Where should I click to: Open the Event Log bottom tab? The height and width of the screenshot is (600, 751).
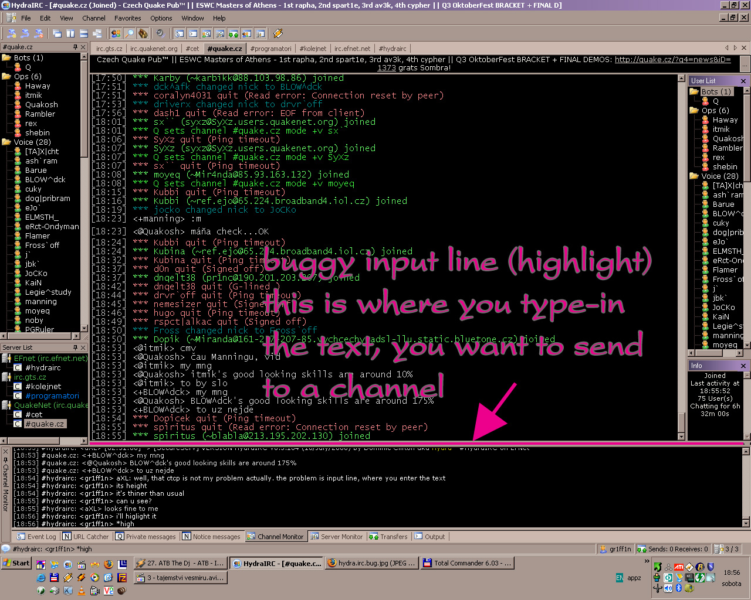pyautogui.click(x=36, y=536)
